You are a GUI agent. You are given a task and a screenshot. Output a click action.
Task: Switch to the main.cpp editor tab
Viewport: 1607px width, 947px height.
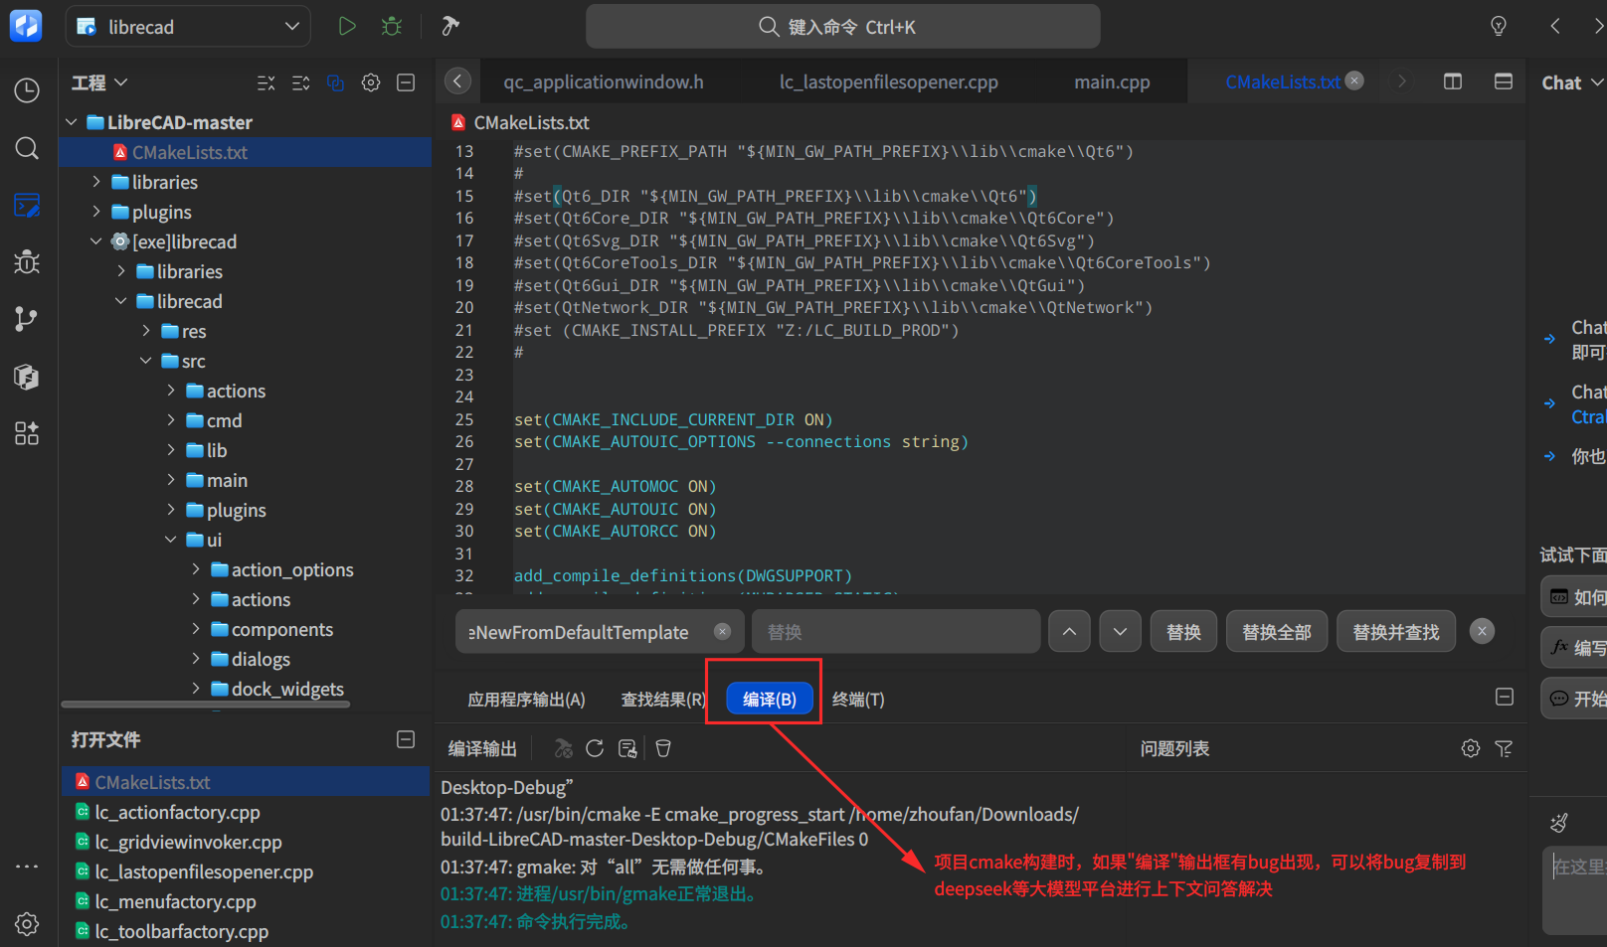pyautogui.click(x=1112, y=82)
